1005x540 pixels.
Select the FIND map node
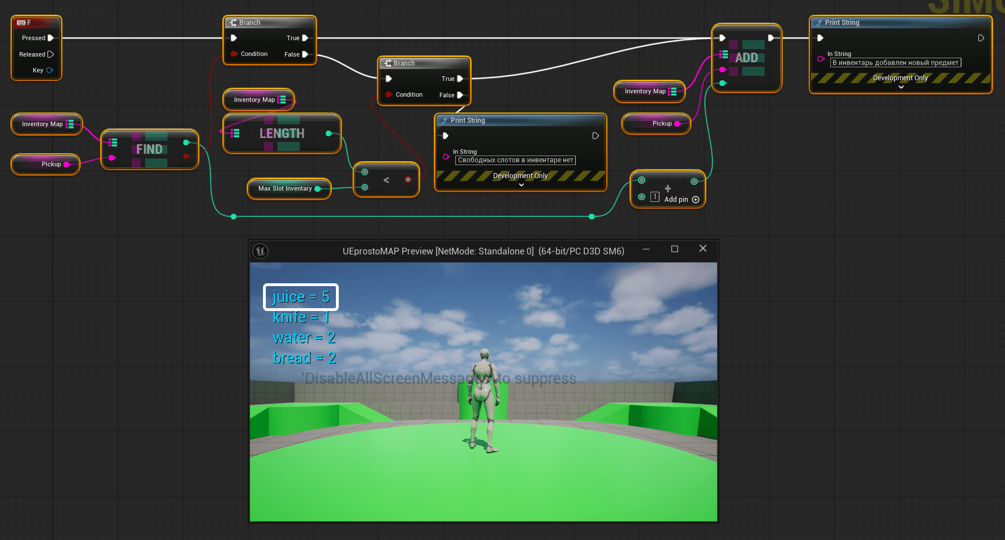(149, 149)
